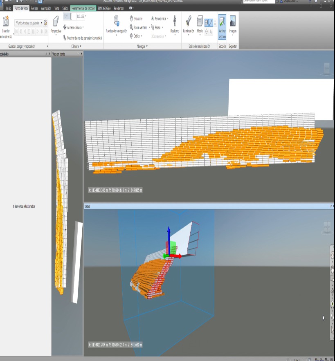Select the Encuadre pan tool
Image resolution: width=335 pixels, height=361 pixels.
point(136,19)
